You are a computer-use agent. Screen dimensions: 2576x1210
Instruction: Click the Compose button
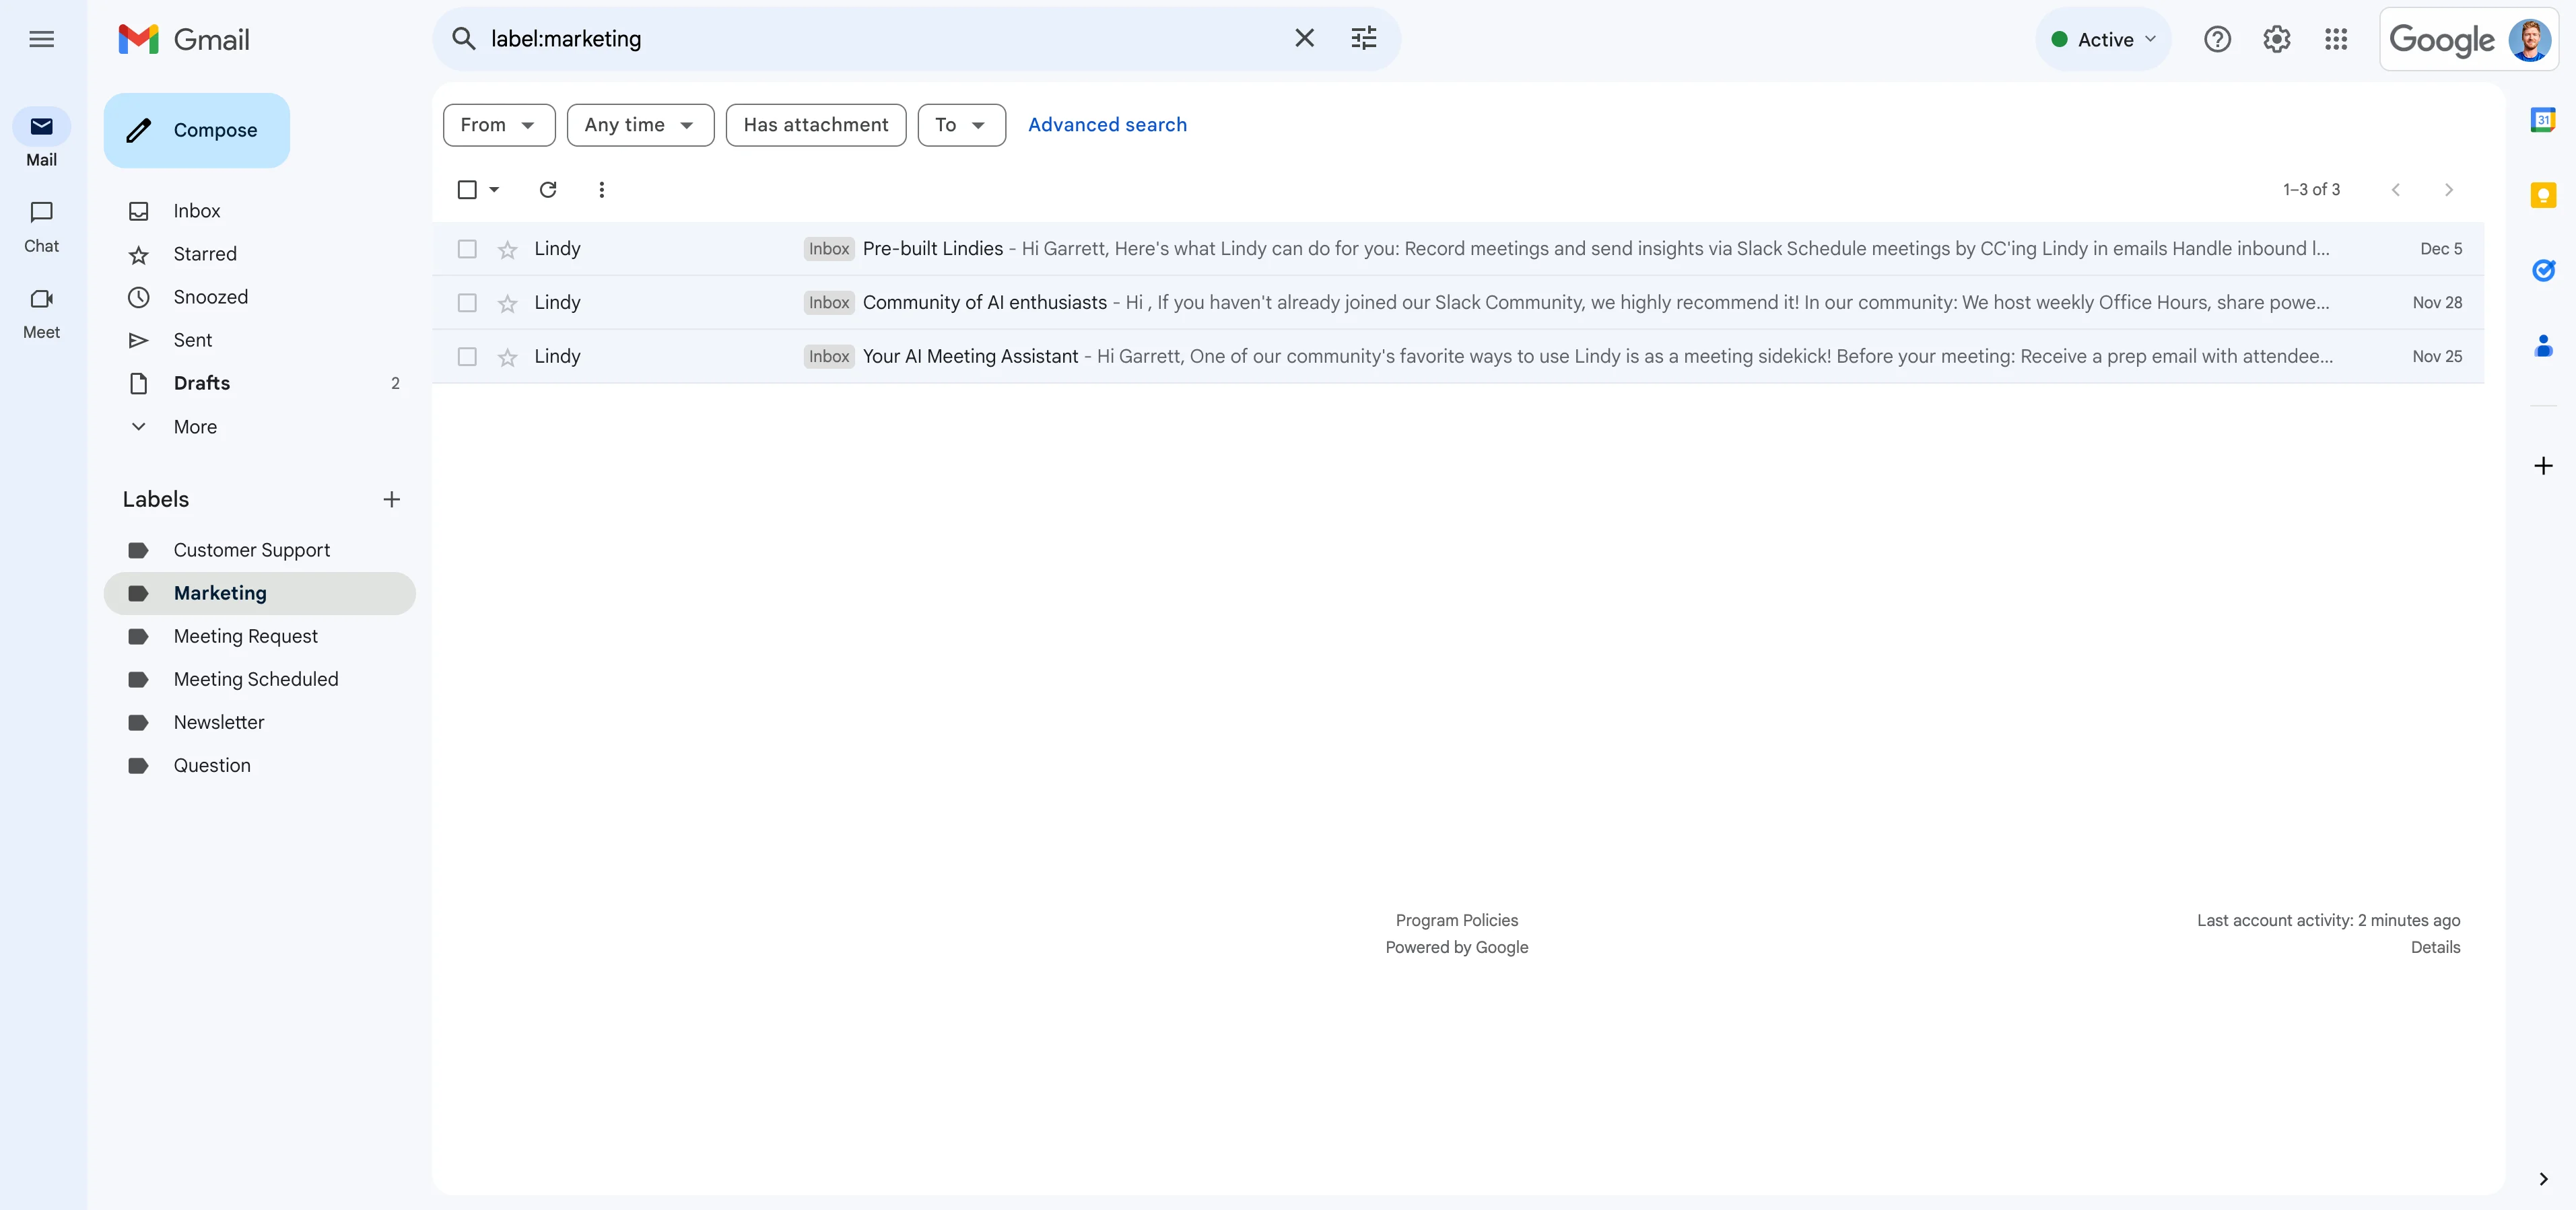tap(197, 130)
